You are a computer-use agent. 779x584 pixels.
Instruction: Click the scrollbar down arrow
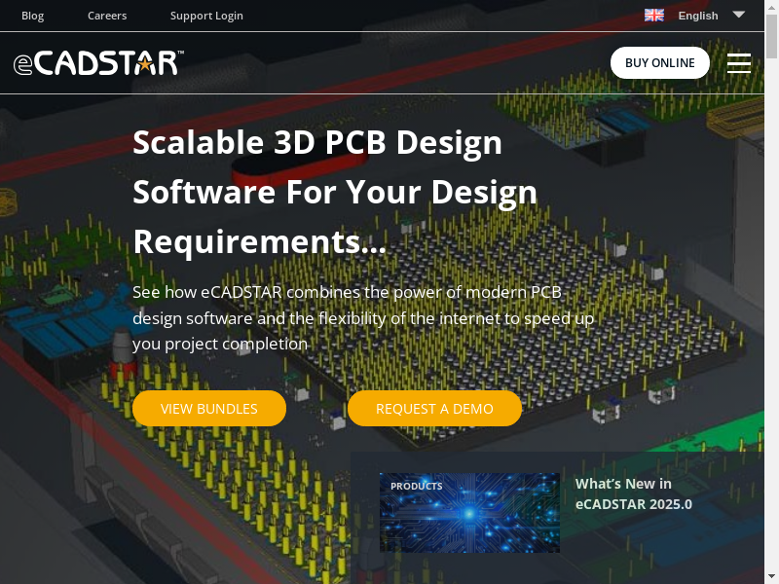pos(772,576)
